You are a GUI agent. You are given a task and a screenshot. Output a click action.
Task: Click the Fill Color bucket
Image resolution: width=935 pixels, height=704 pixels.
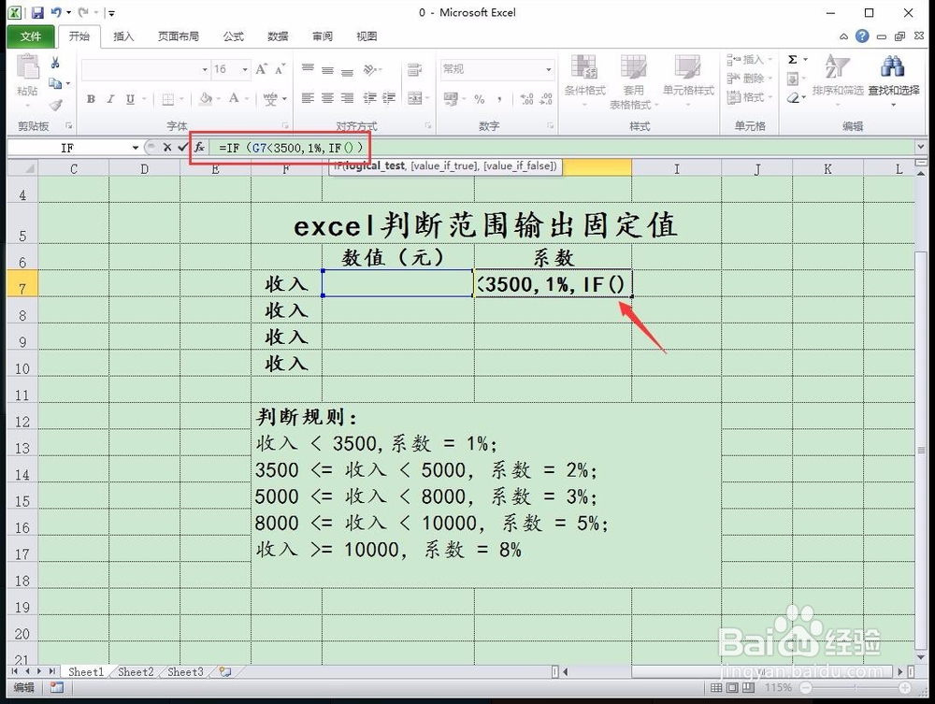point(206,98)
